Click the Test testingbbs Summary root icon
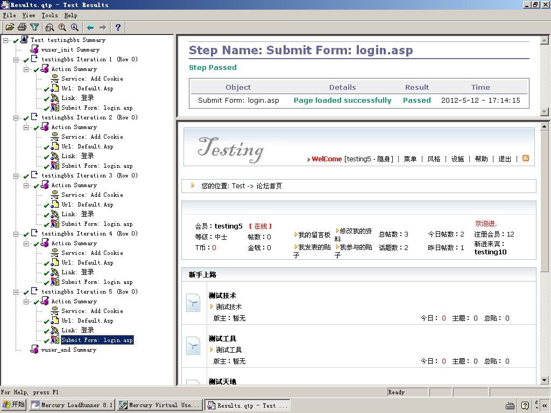The image size is (551, 413). [24, 40]
